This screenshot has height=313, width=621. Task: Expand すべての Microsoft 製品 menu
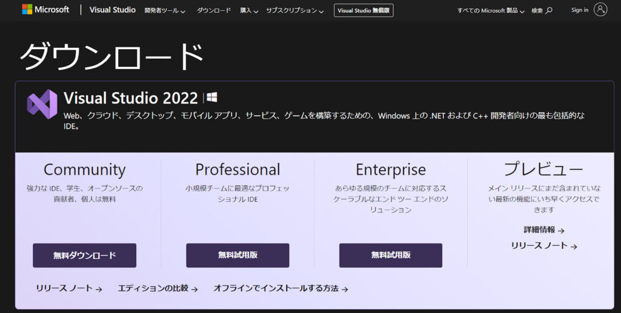tap(491, 11)
